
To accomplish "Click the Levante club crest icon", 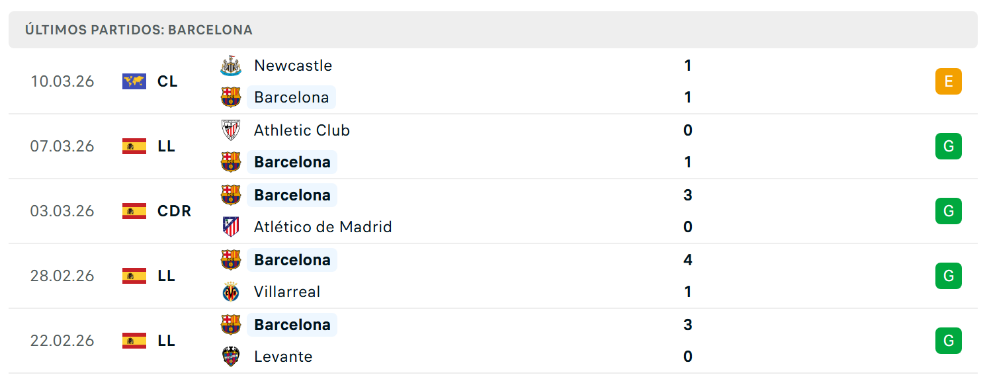I will click(231, 357).
